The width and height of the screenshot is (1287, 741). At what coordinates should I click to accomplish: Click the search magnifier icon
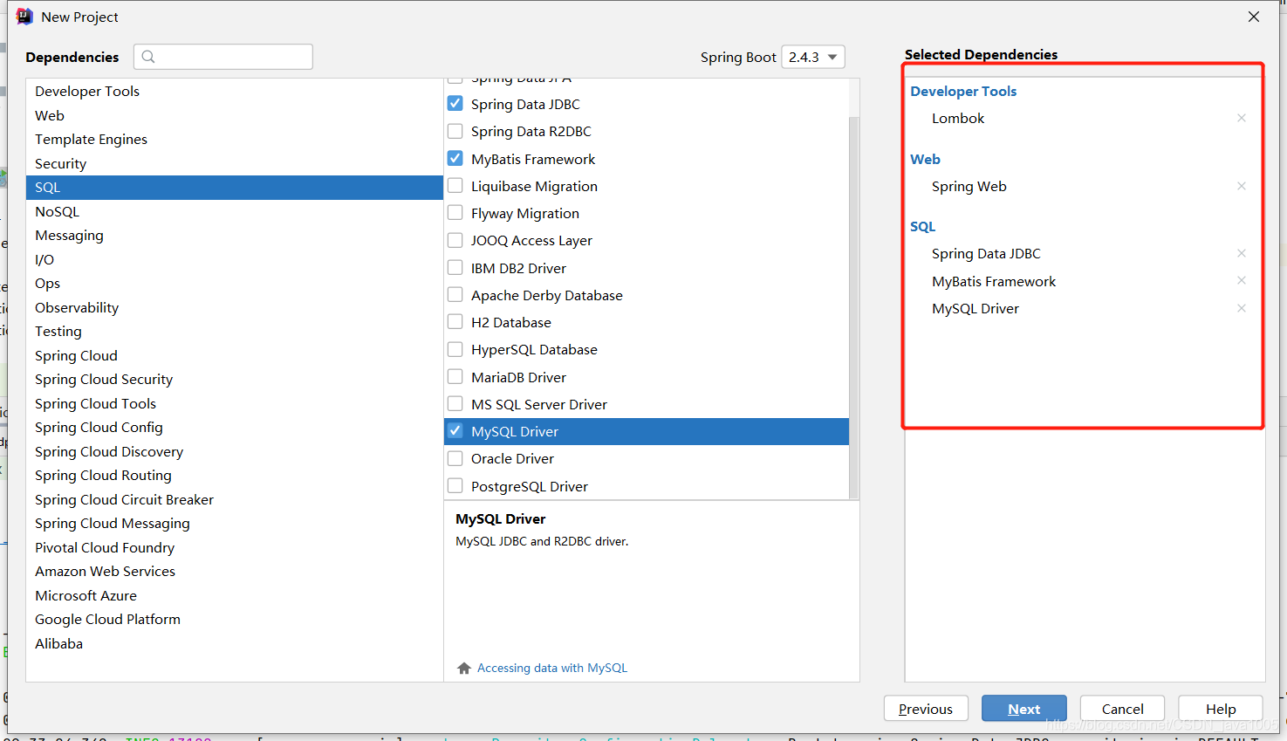pyautogui.click(x=148, y=57)
